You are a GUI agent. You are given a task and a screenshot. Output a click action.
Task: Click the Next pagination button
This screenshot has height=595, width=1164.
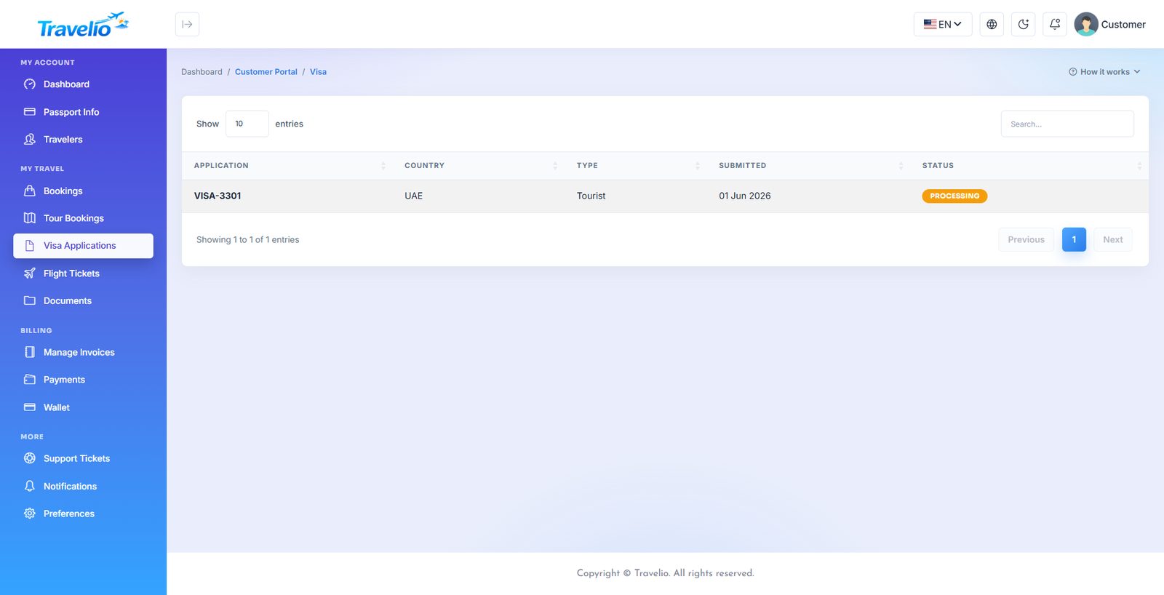tap(1112, 239)
